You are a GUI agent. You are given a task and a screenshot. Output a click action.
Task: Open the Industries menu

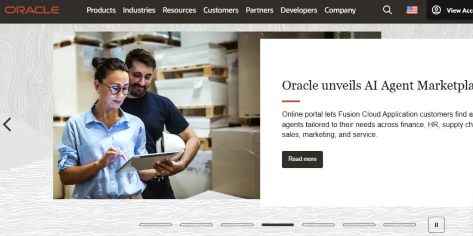tap(139, 10)
